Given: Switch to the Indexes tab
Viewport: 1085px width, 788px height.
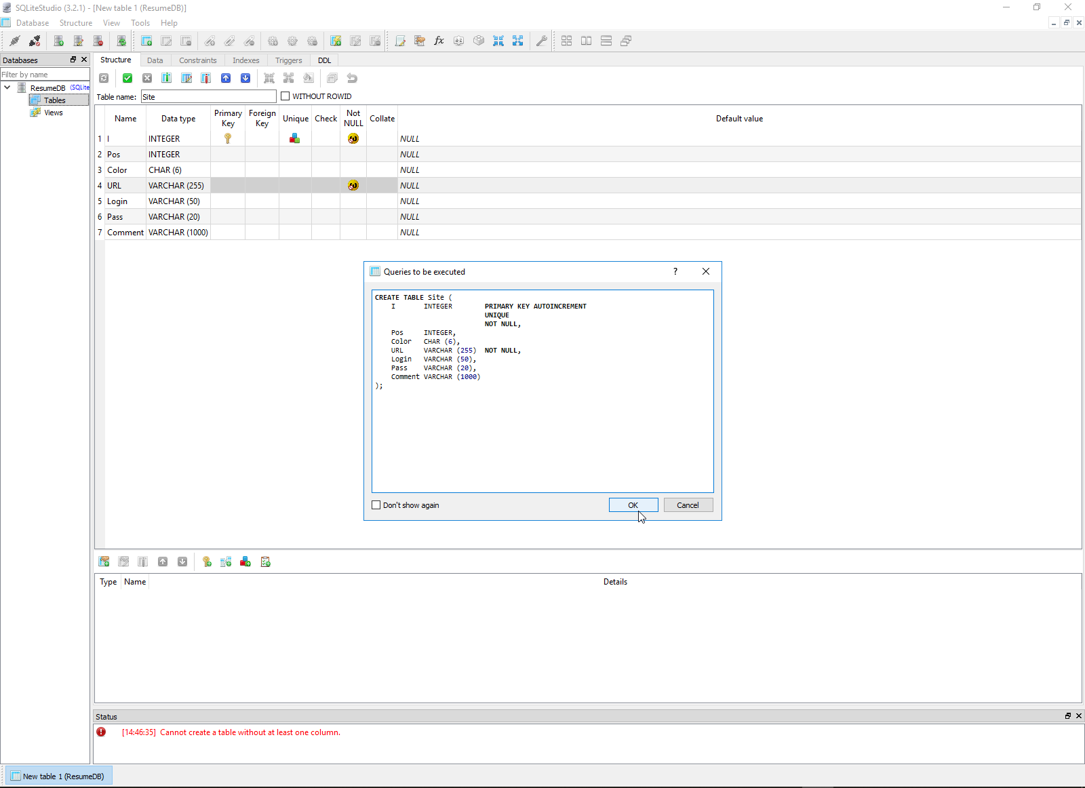Looking at the screenshot, I should coord(246,60).
